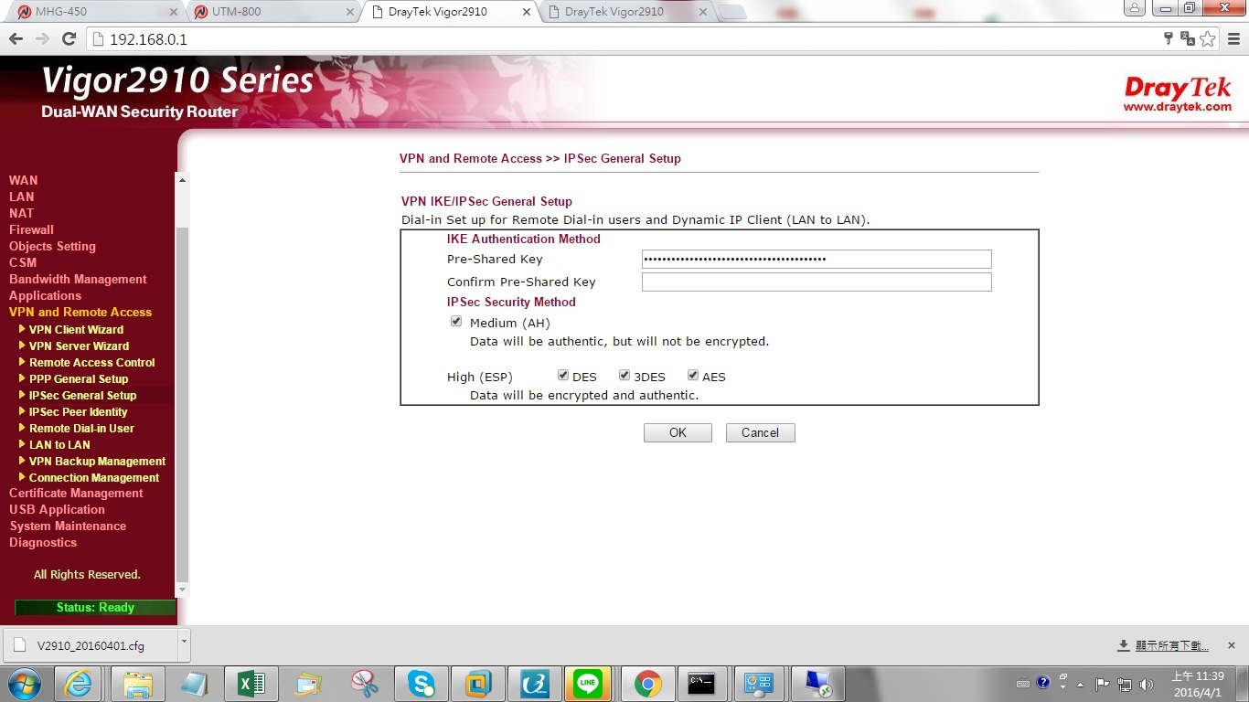This screenshot has width=1249, height=702.
Task: Open VPN Server Wizard in the sidebar
Action: [79, 346]
